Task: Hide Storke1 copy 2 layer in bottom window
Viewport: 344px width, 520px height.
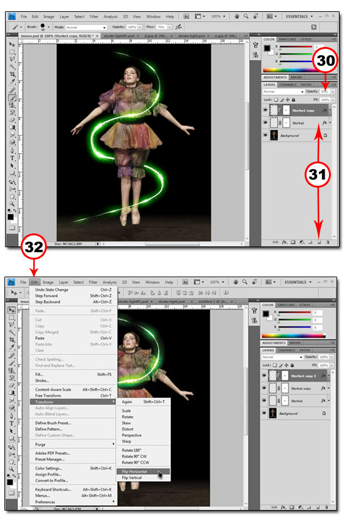Action: pyautogui.click(x=264, y=375)
